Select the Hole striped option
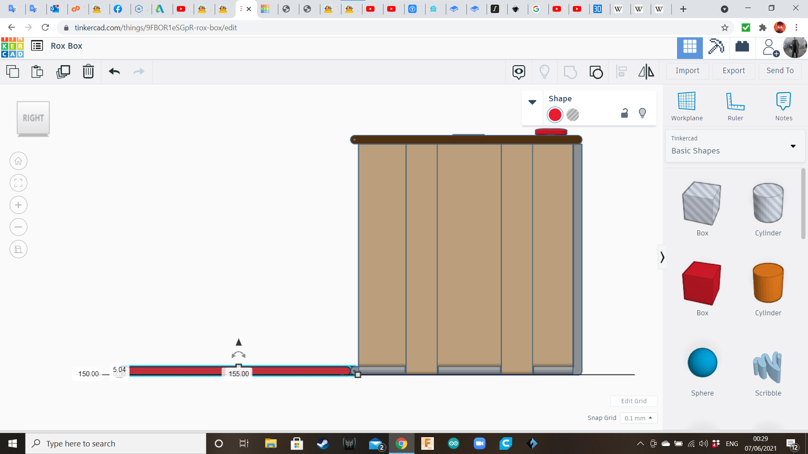808x454 pixels. click(x=573, y=115)
